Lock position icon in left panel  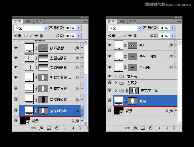36,36
